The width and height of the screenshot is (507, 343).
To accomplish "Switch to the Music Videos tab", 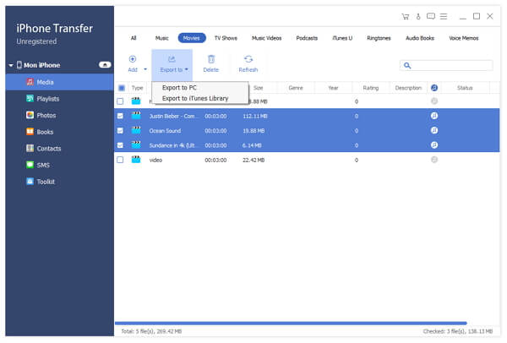I will click(x=267, y=38).
